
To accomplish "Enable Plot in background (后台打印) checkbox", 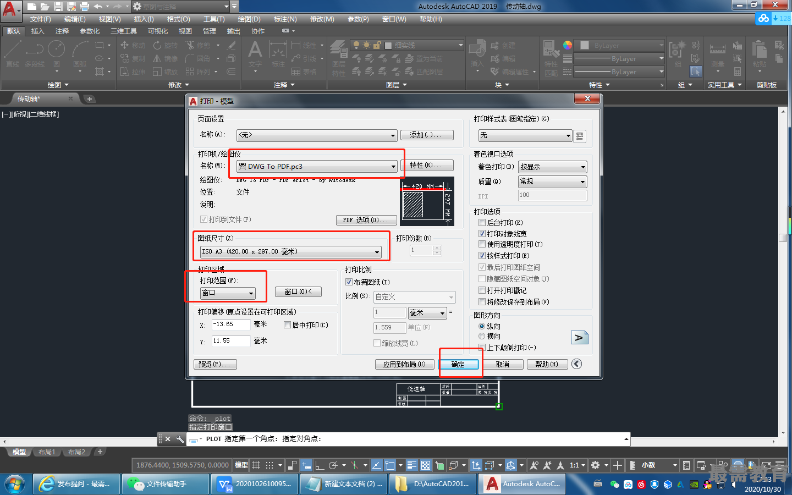I will [482, 223].
